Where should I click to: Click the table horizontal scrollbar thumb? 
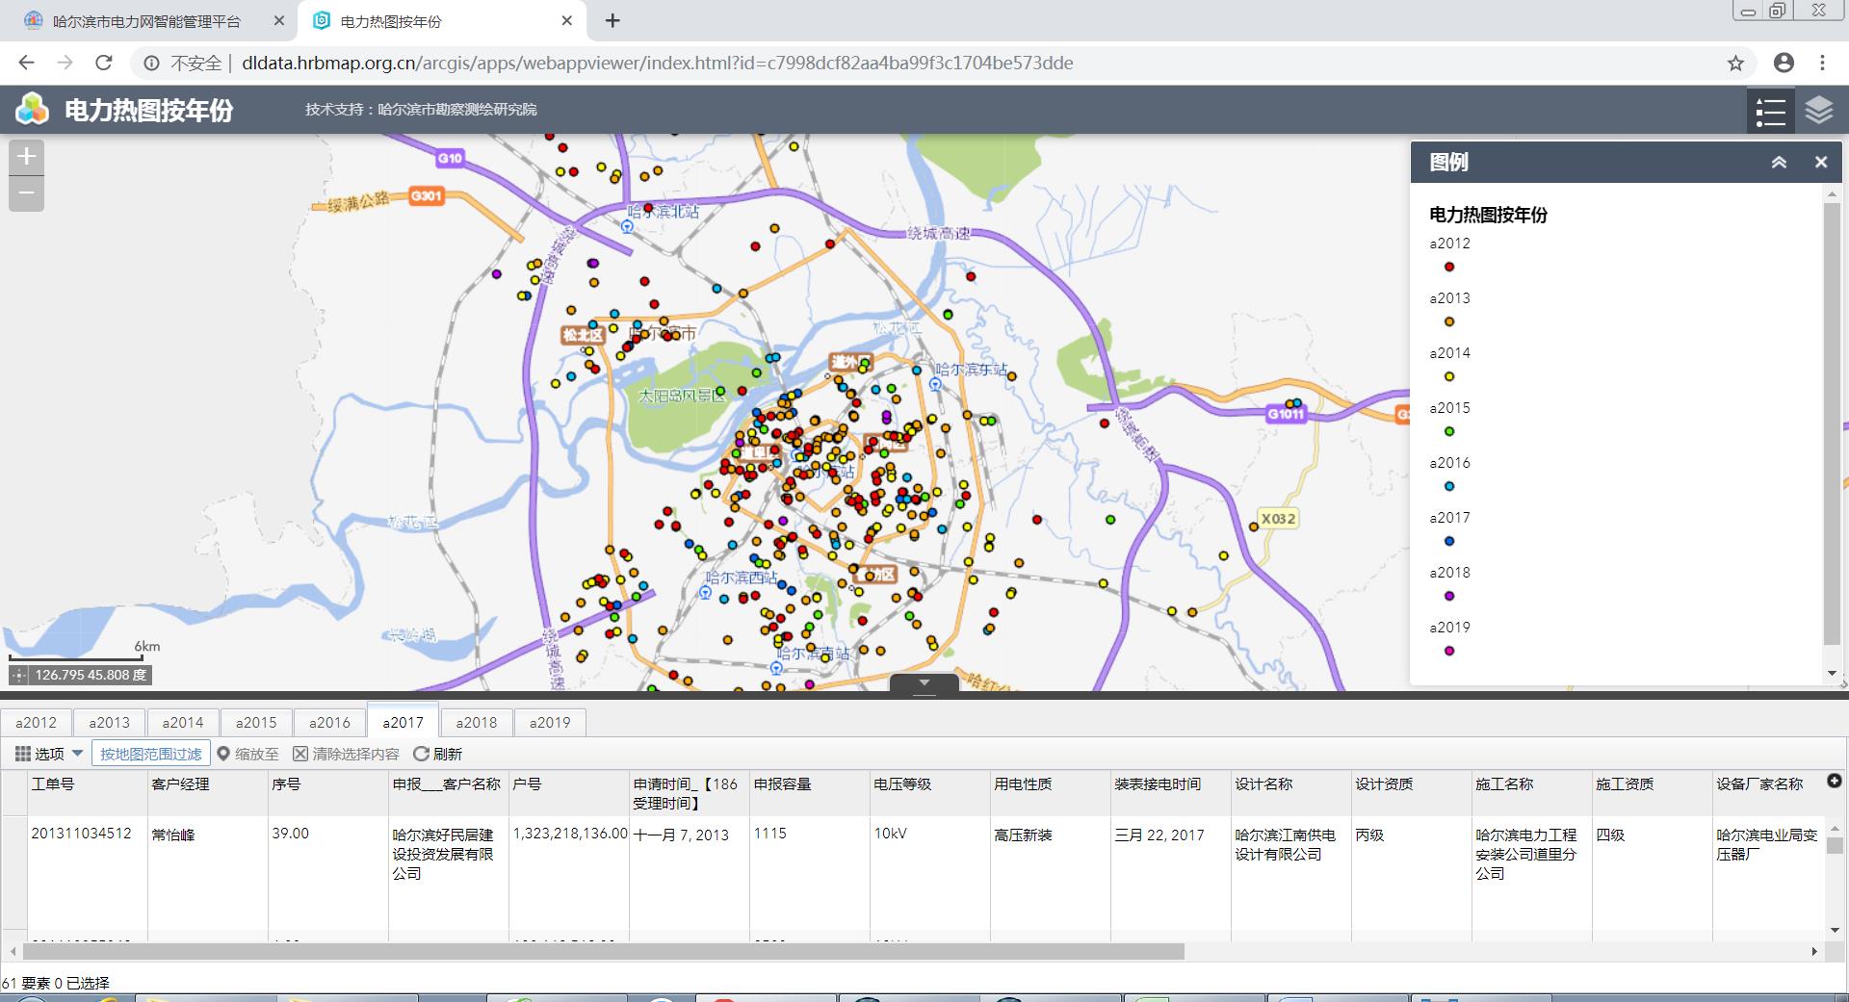[x=603, y=951]
